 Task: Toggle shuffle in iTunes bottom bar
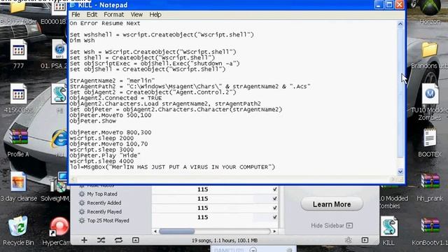point(101,240)
